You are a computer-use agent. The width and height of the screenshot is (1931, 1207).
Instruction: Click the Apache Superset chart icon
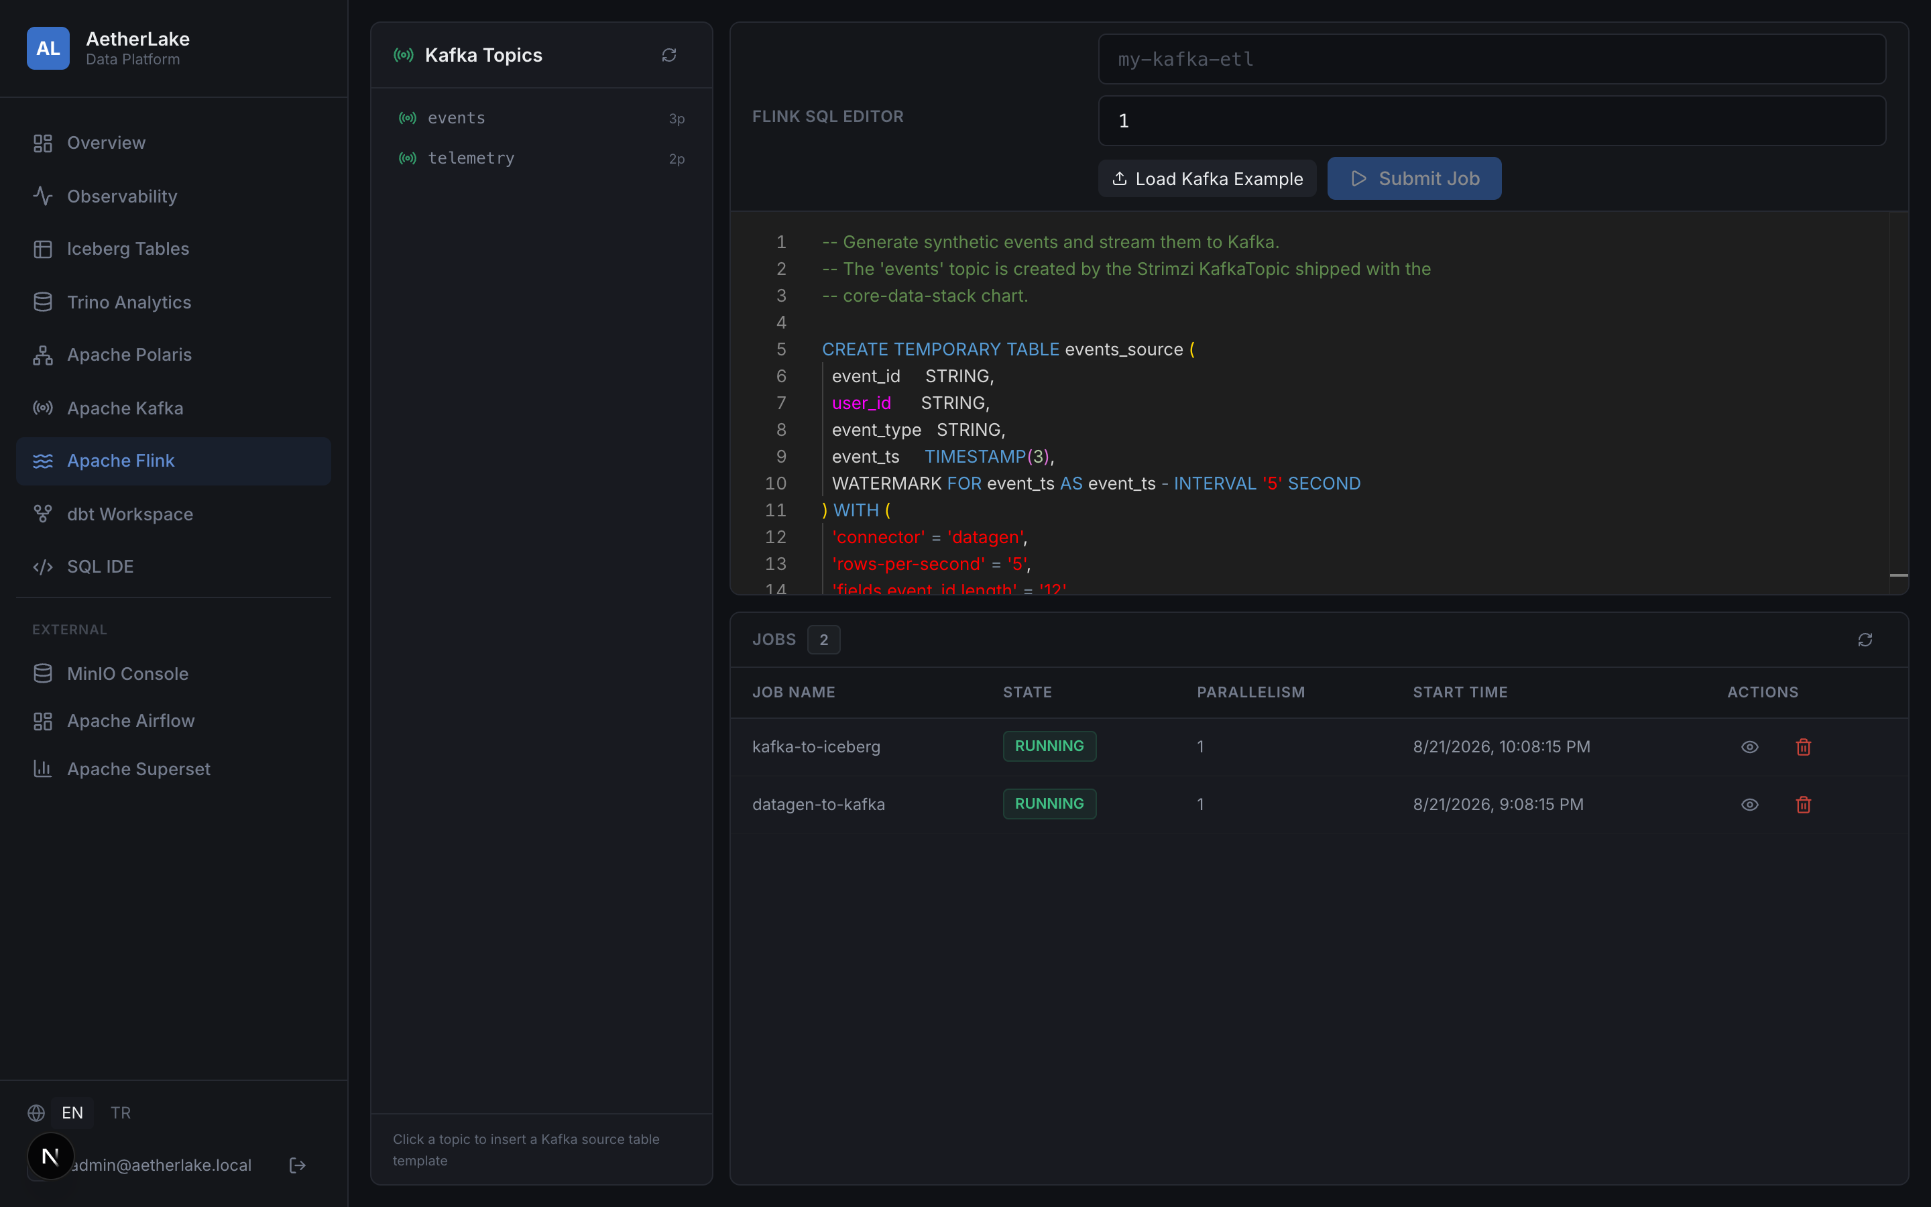pyautogui.click(x=43, y=768)
